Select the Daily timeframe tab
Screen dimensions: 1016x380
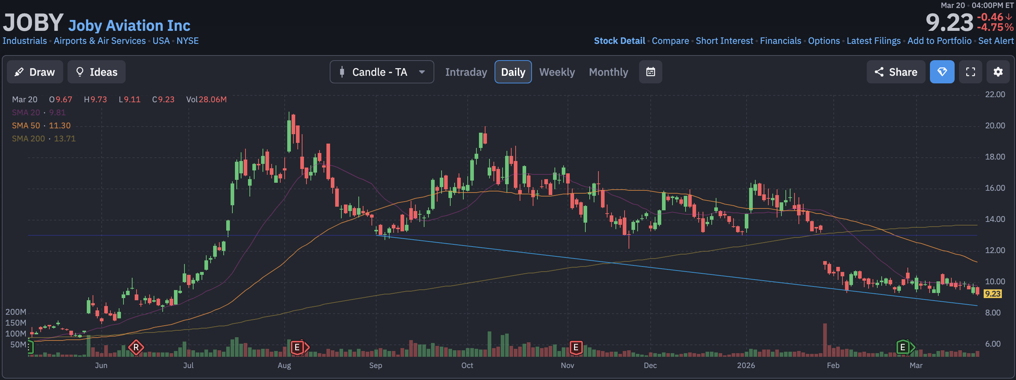point(513,72)
